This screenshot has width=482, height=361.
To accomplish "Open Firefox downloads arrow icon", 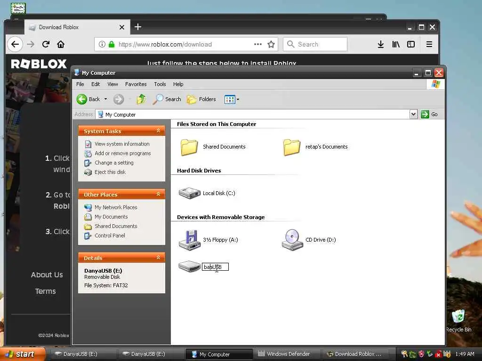I will point(380,44).
